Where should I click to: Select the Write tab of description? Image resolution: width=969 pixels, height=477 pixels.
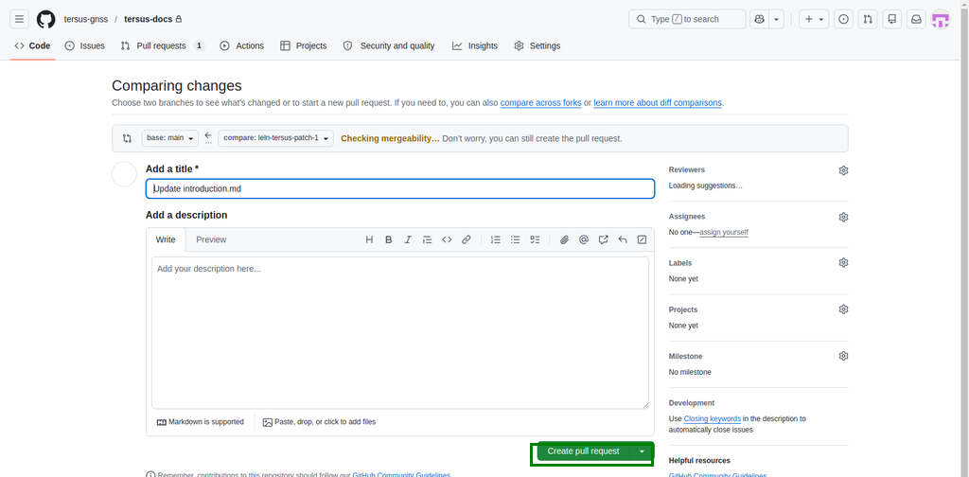pos(166,239)
